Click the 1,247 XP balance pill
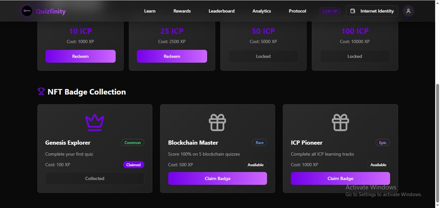Viewport: 440px width, 208px height. pos(330,11)
